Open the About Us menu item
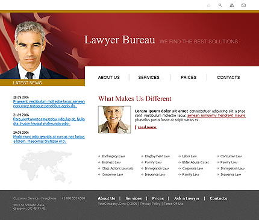The width and height of the screenshot is (259, 220). (109, 77)
